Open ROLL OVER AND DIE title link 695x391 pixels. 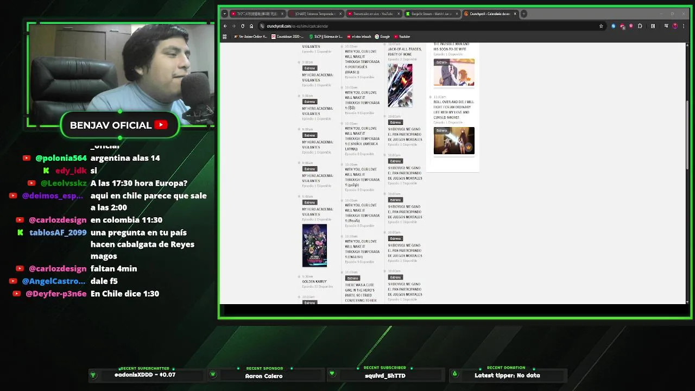point(453,110)
